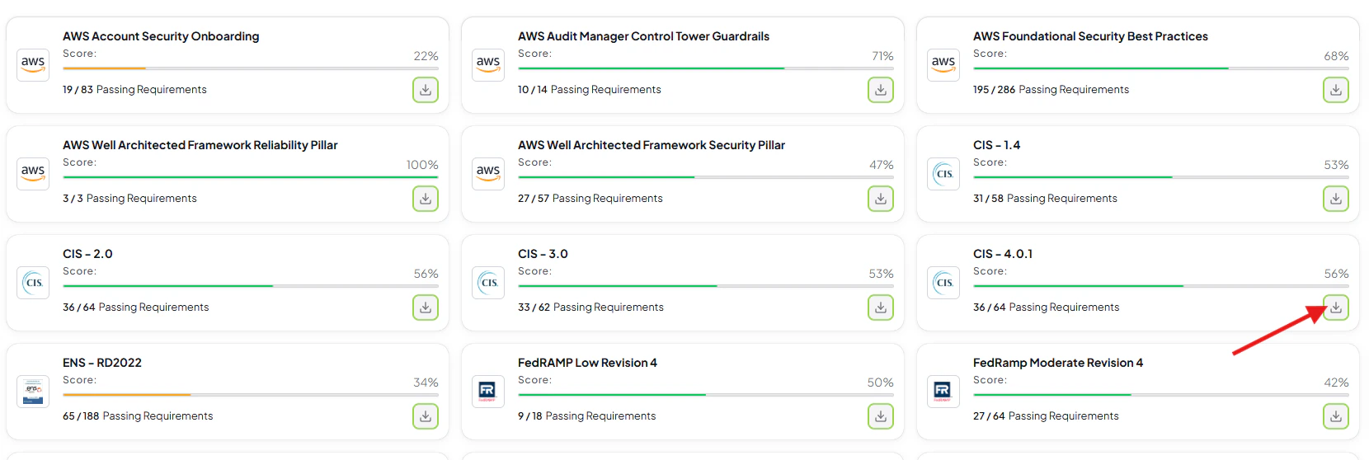Download the CIS - 1.4 report
This screenshot has width=1369, height=460.
1336,199
